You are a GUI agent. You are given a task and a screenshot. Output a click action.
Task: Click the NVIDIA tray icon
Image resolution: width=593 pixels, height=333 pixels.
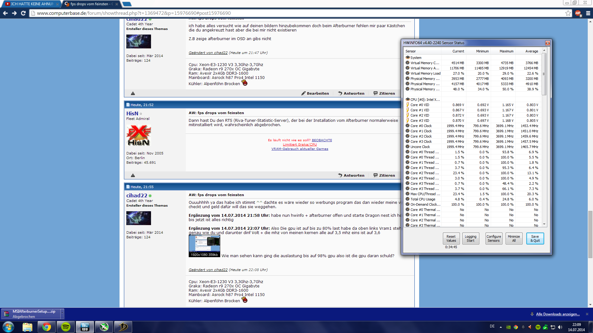[x=508, y=327]
